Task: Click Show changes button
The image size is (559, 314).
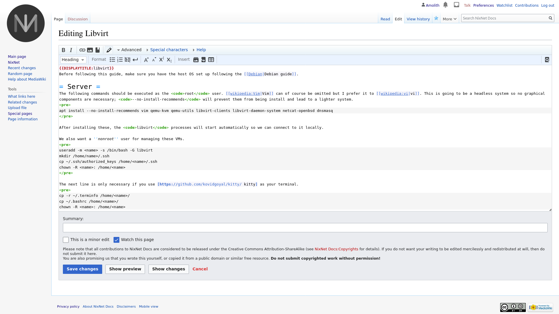Action: click(169, 269)
